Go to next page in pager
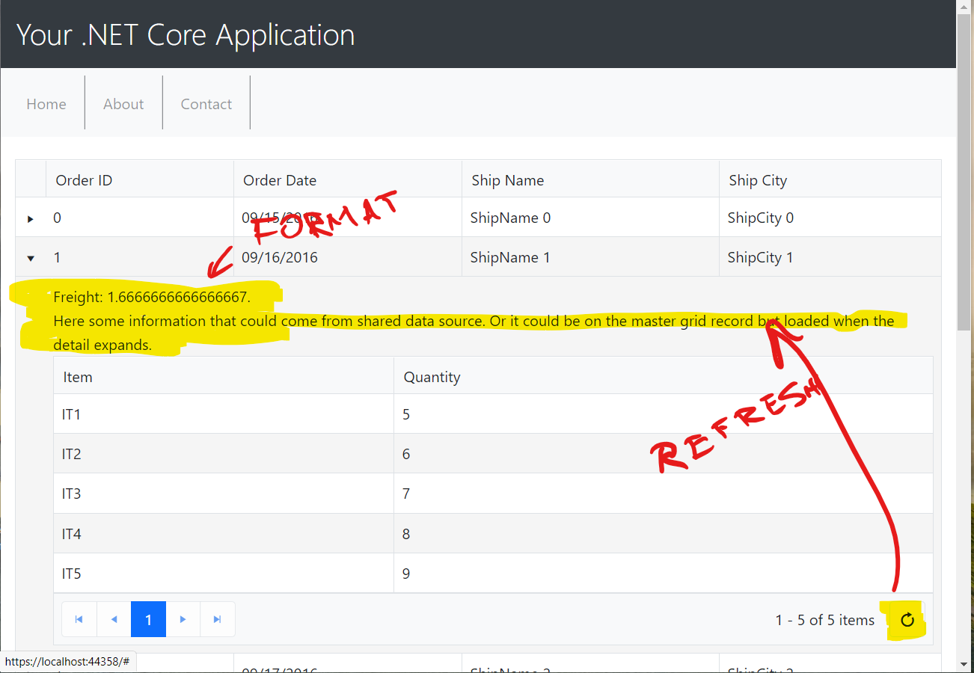 click(x=183, y=619)
